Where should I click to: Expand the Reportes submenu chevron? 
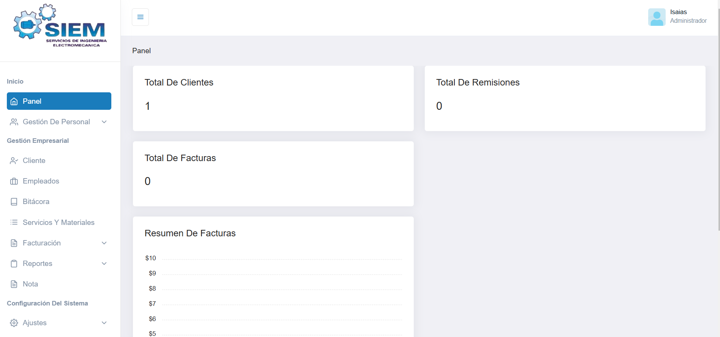click(104, 264)
